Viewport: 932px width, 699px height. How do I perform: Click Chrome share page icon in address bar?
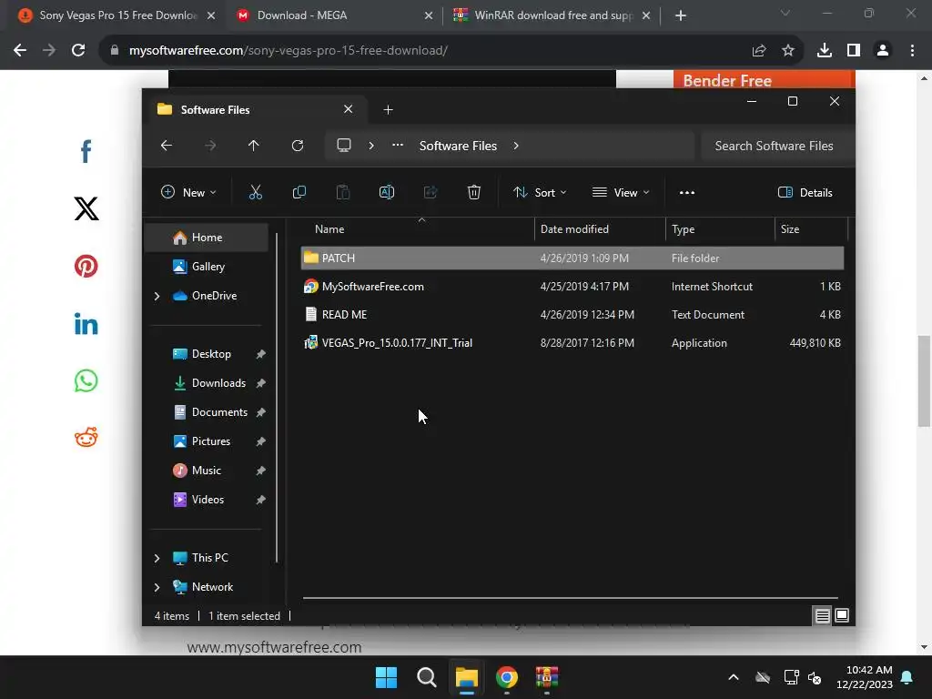point(759,51)
